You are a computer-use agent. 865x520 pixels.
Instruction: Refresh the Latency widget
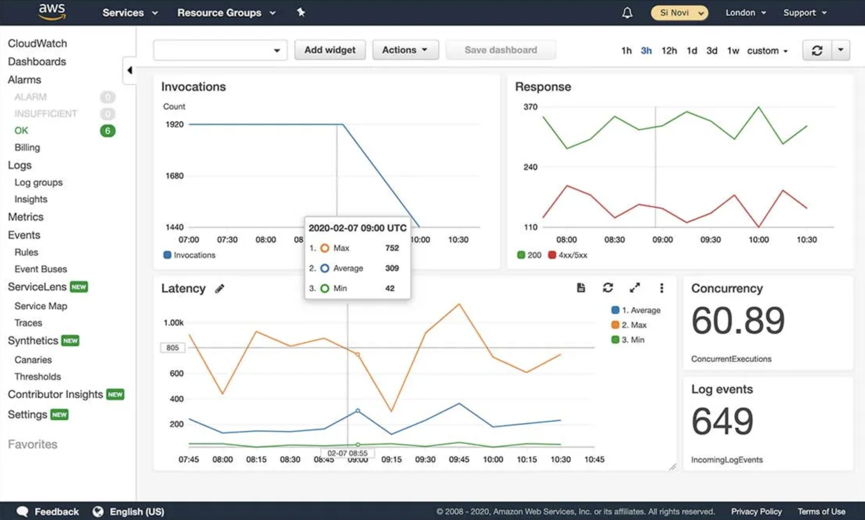[608, 288]
